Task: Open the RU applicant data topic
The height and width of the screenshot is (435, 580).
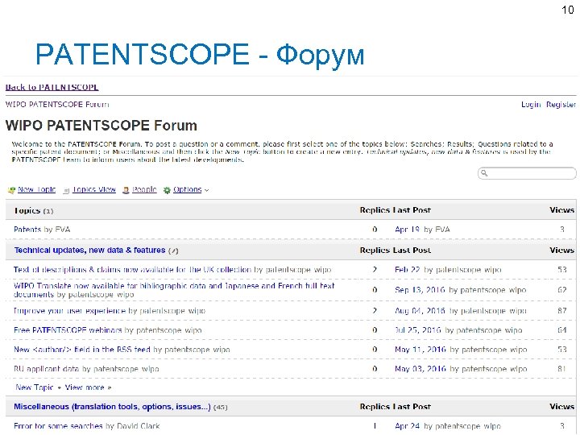Action: [46, 369]
